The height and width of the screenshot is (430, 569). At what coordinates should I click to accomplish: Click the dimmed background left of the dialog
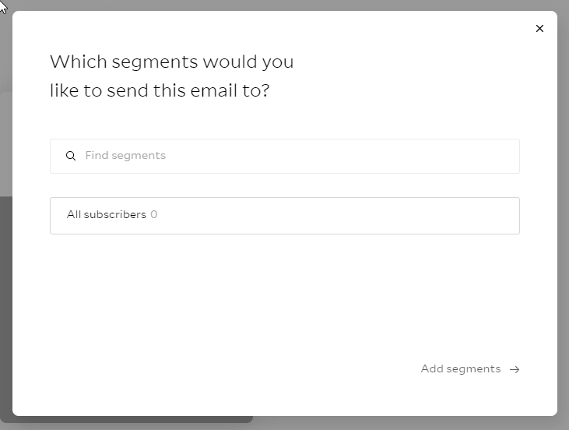coord(5,234)
